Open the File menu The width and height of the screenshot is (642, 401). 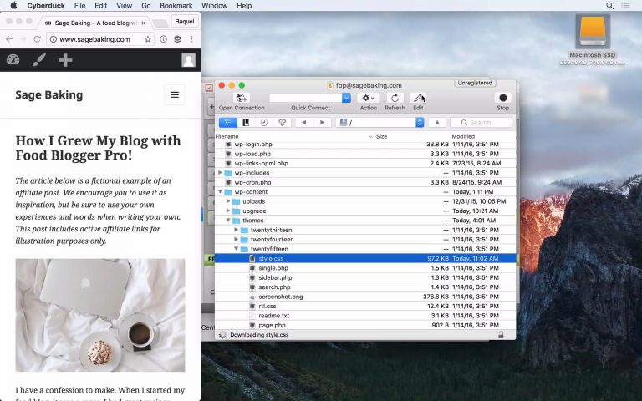coord(80,6)
